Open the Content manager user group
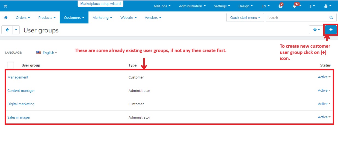Screen dimensions: 338x151 (x=21, y=90)
